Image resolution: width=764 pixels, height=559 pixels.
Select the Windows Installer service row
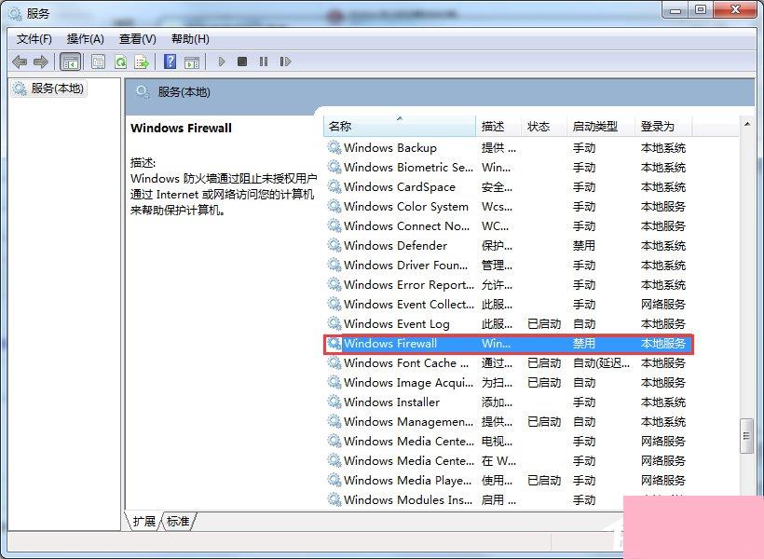point(507,402)
